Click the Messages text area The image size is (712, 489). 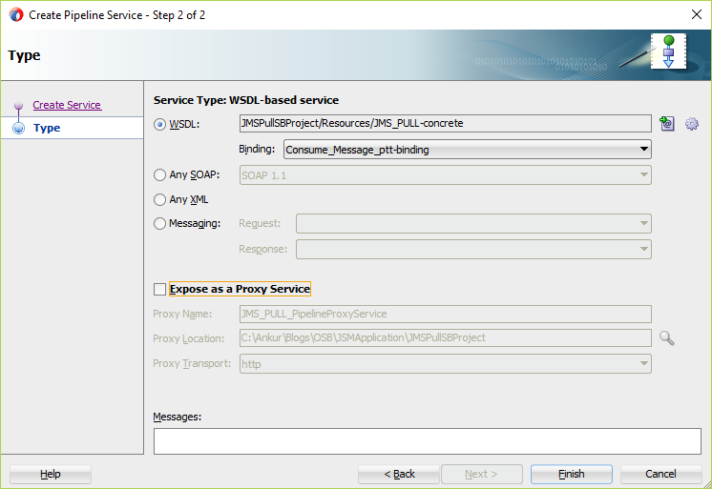point(428,441)
